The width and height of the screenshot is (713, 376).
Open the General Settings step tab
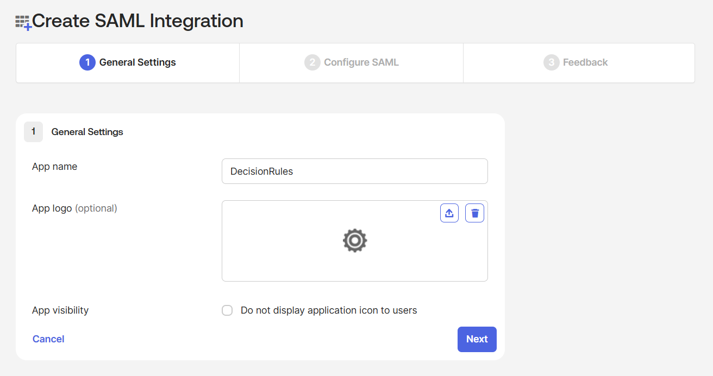coord(137,62)
